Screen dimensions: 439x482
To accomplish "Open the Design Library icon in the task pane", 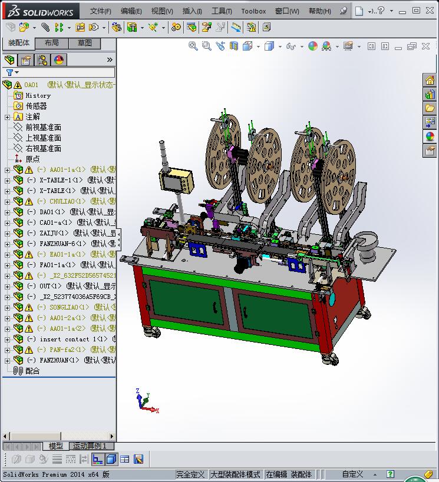I will (430, 94).
